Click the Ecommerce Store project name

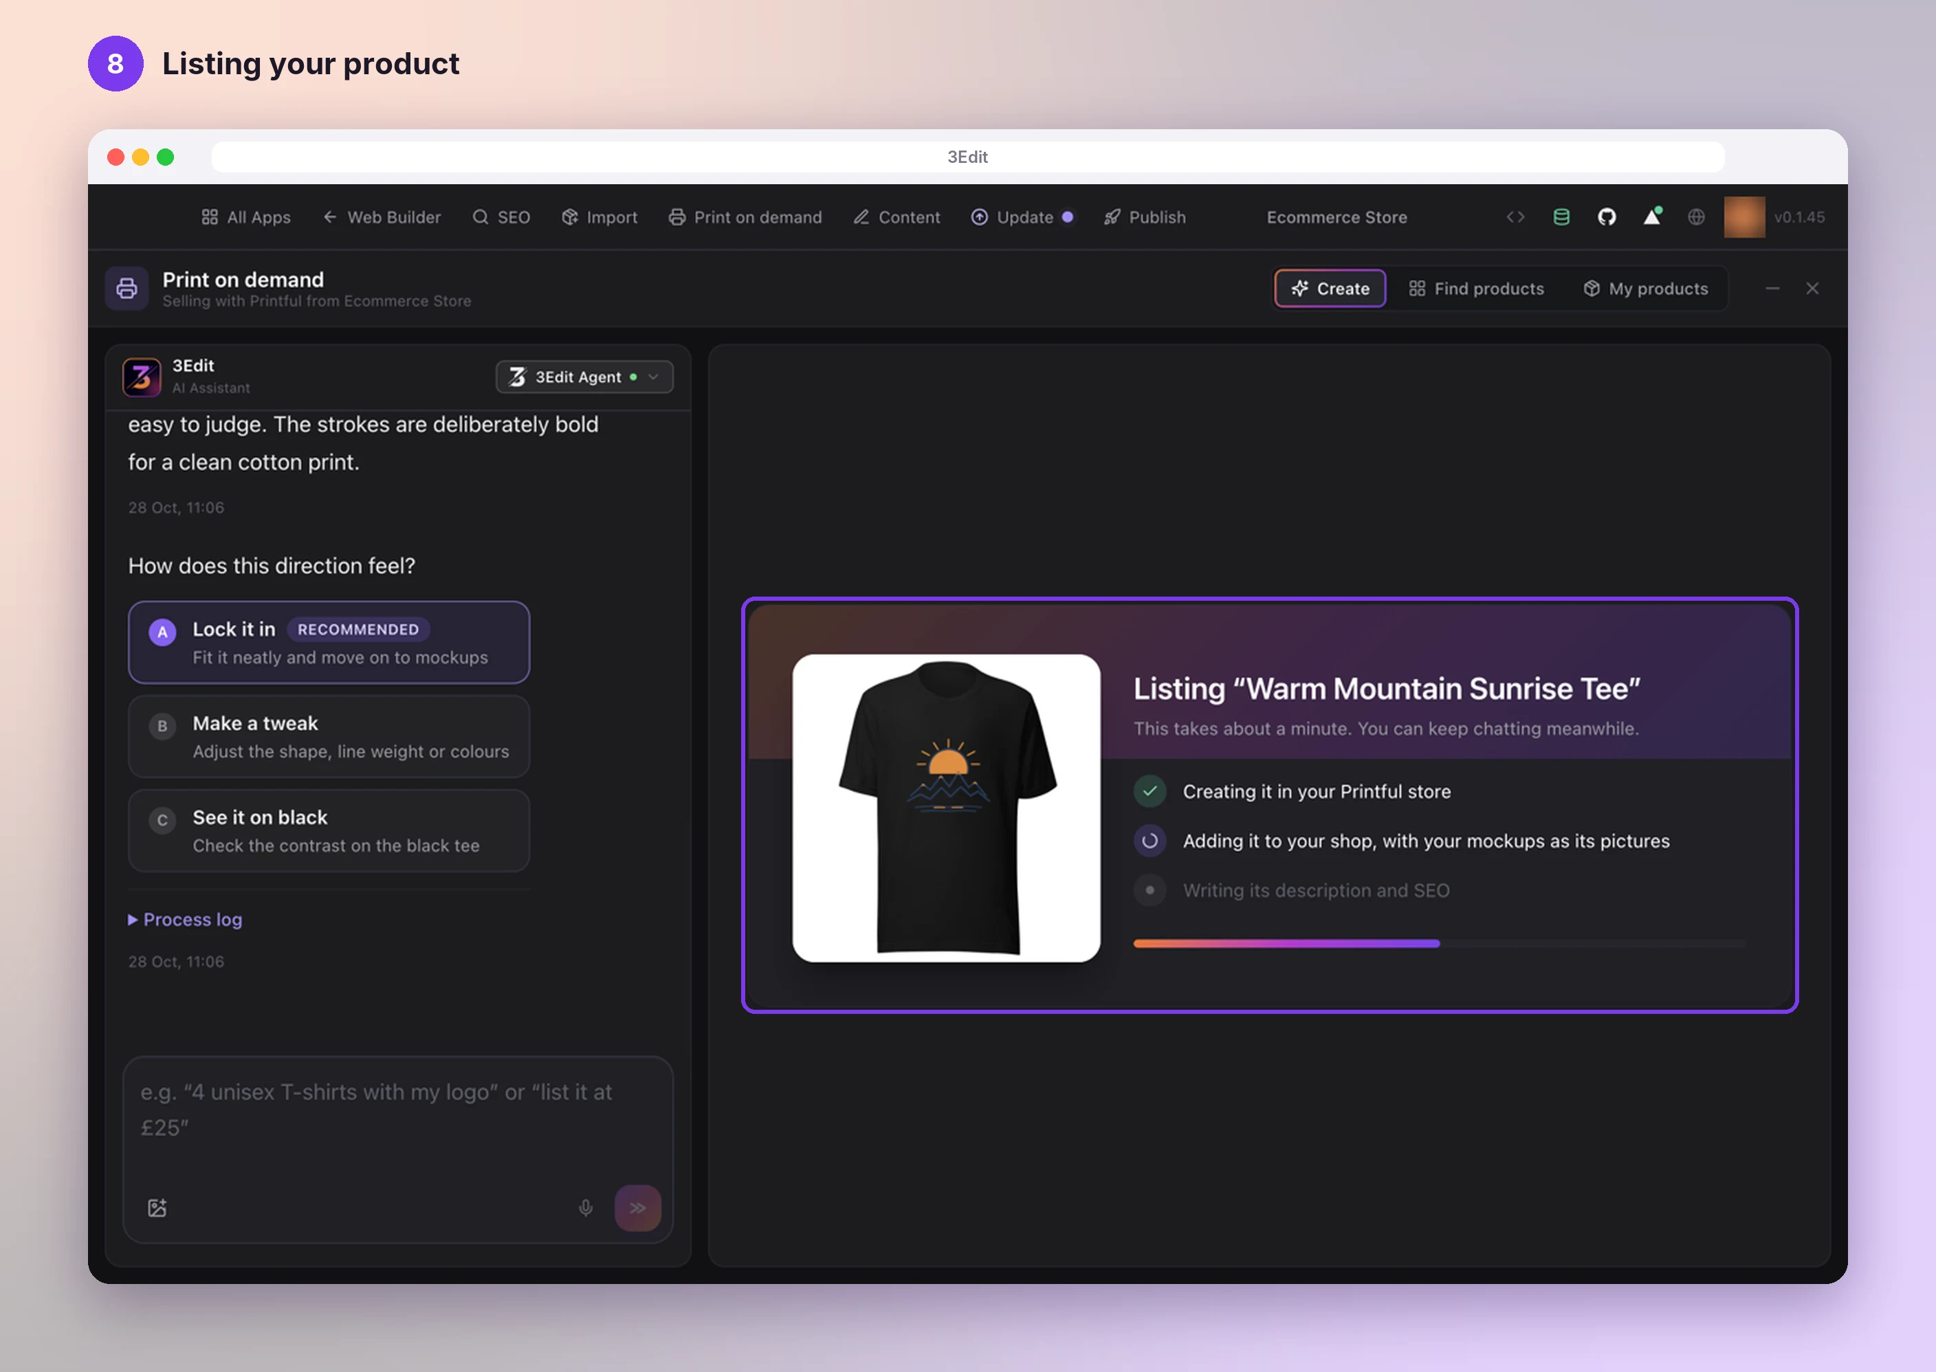(x=1337, y=217)
